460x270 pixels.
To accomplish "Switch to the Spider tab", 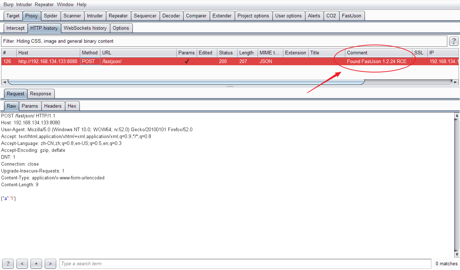I will pyautogui.click(x=50, y=16).
